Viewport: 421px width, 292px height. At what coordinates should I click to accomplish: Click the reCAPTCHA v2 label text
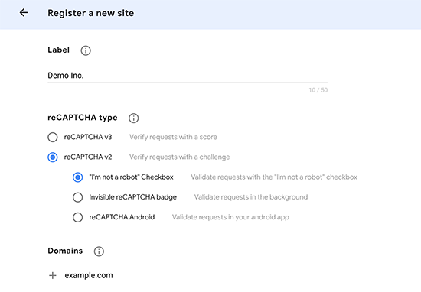coord(88,157)
